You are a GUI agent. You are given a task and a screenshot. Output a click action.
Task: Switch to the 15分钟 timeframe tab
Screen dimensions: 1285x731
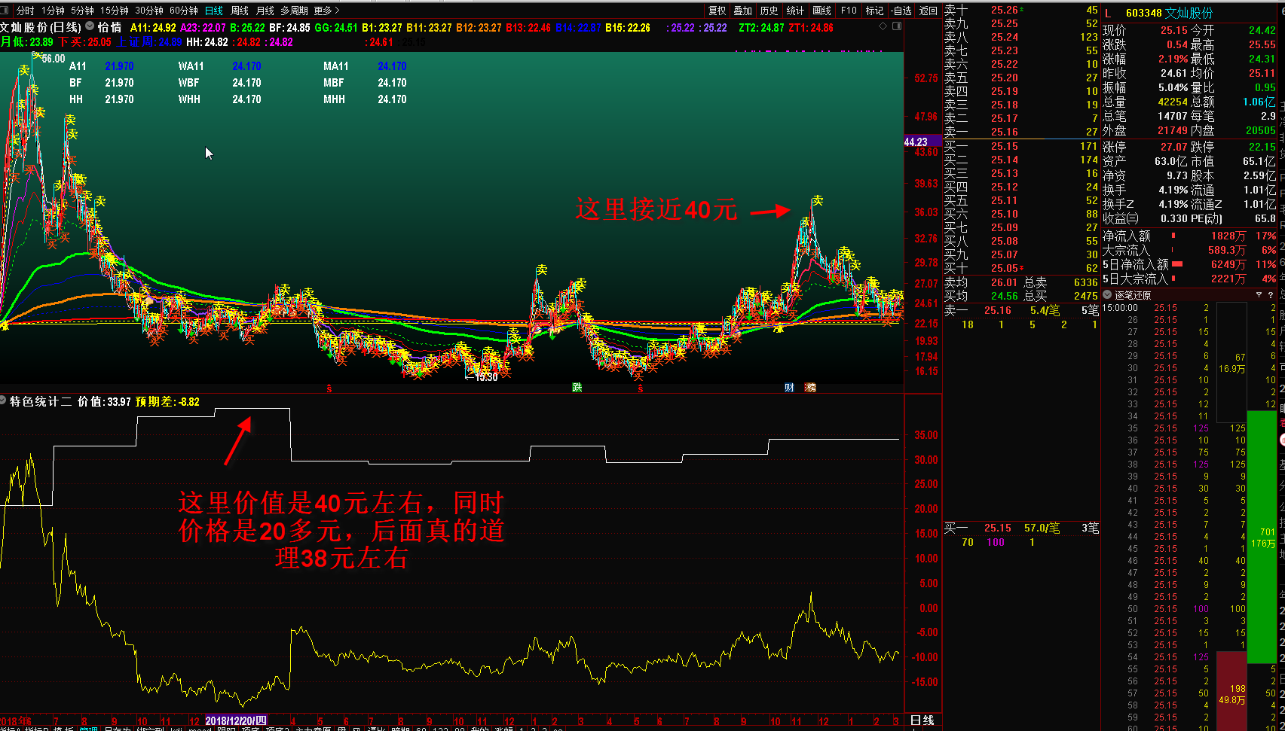[x=115, y=11]
